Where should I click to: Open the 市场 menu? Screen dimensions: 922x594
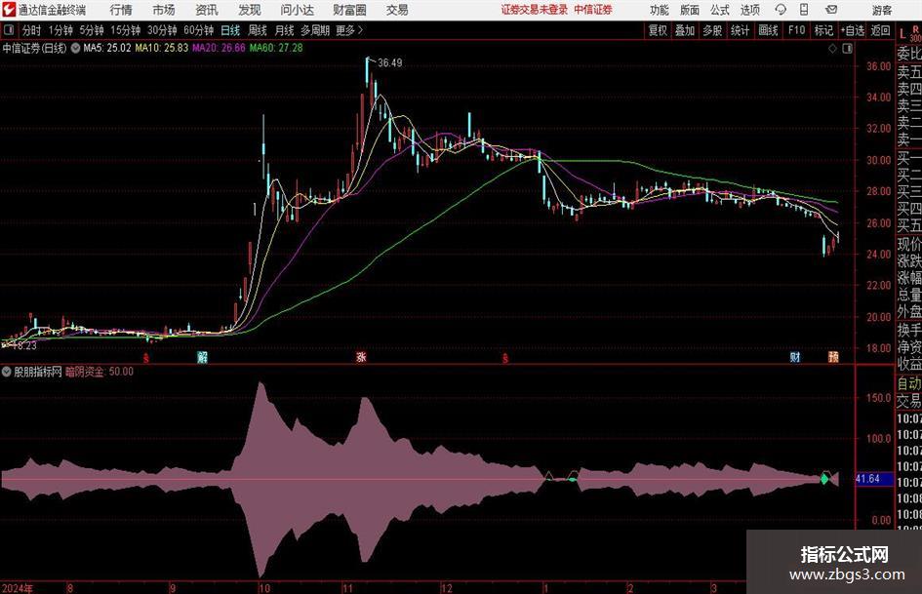[164, 10]
